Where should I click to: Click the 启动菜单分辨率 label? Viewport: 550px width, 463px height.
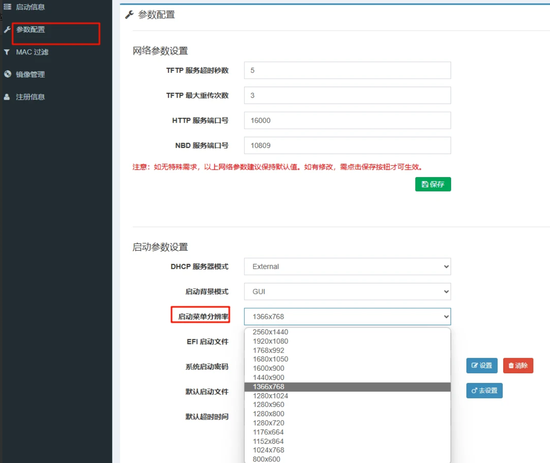click(x=203, y=317)
